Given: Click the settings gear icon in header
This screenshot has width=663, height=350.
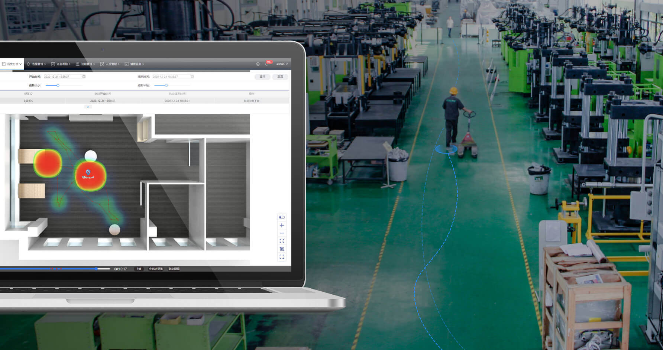Looking at the screenshot, I should click(x=258, y=64).
